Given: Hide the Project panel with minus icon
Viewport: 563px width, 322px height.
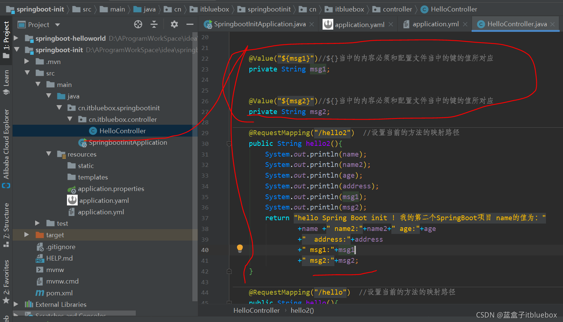Looking at the screenshot, I should 190,24.
